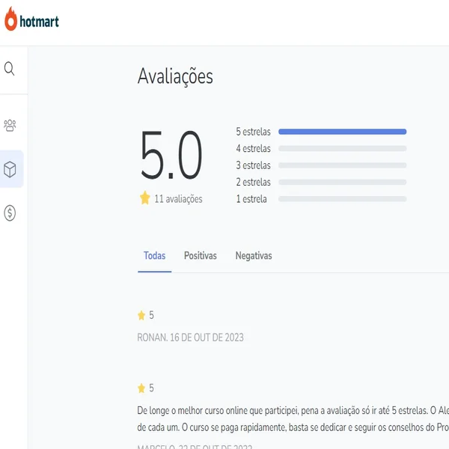Switch to the Negativas tab
Viewport: 449px width, 449px height.
click(x=254, y=256)
